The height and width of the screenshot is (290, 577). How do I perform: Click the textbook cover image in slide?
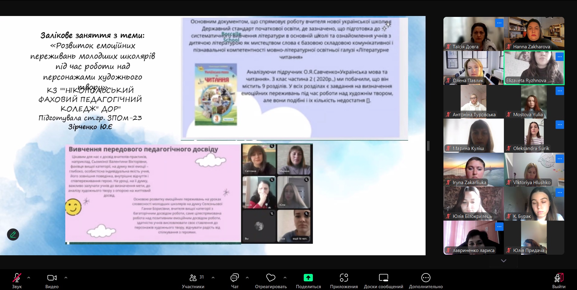point(216,94)
